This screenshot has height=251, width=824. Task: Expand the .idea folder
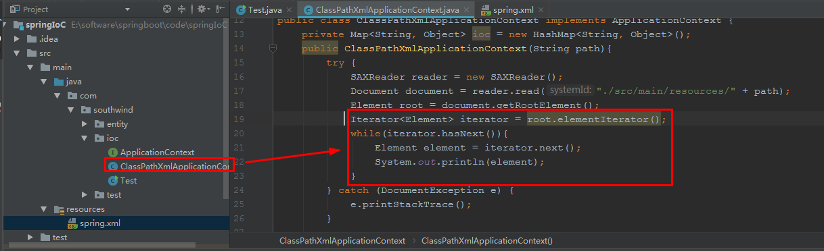(18, 39)
